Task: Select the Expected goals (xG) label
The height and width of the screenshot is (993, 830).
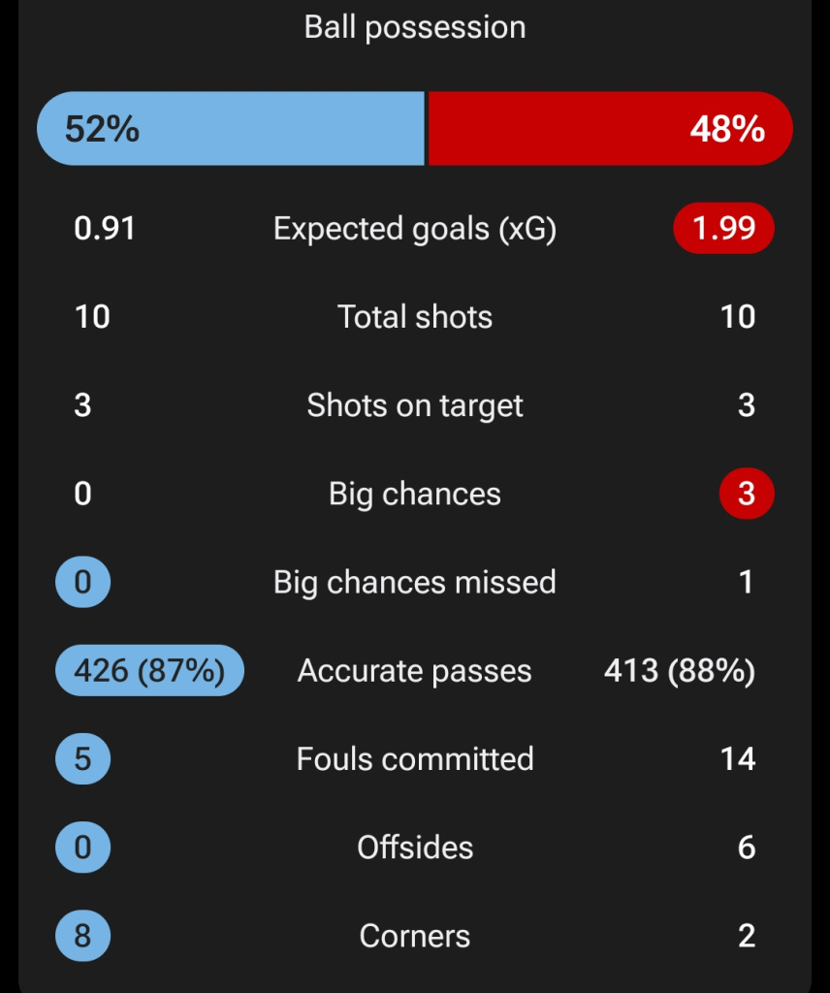Action: coord(415,229)
